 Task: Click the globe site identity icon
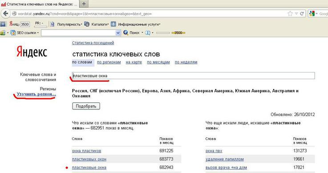tap(14, 14)
